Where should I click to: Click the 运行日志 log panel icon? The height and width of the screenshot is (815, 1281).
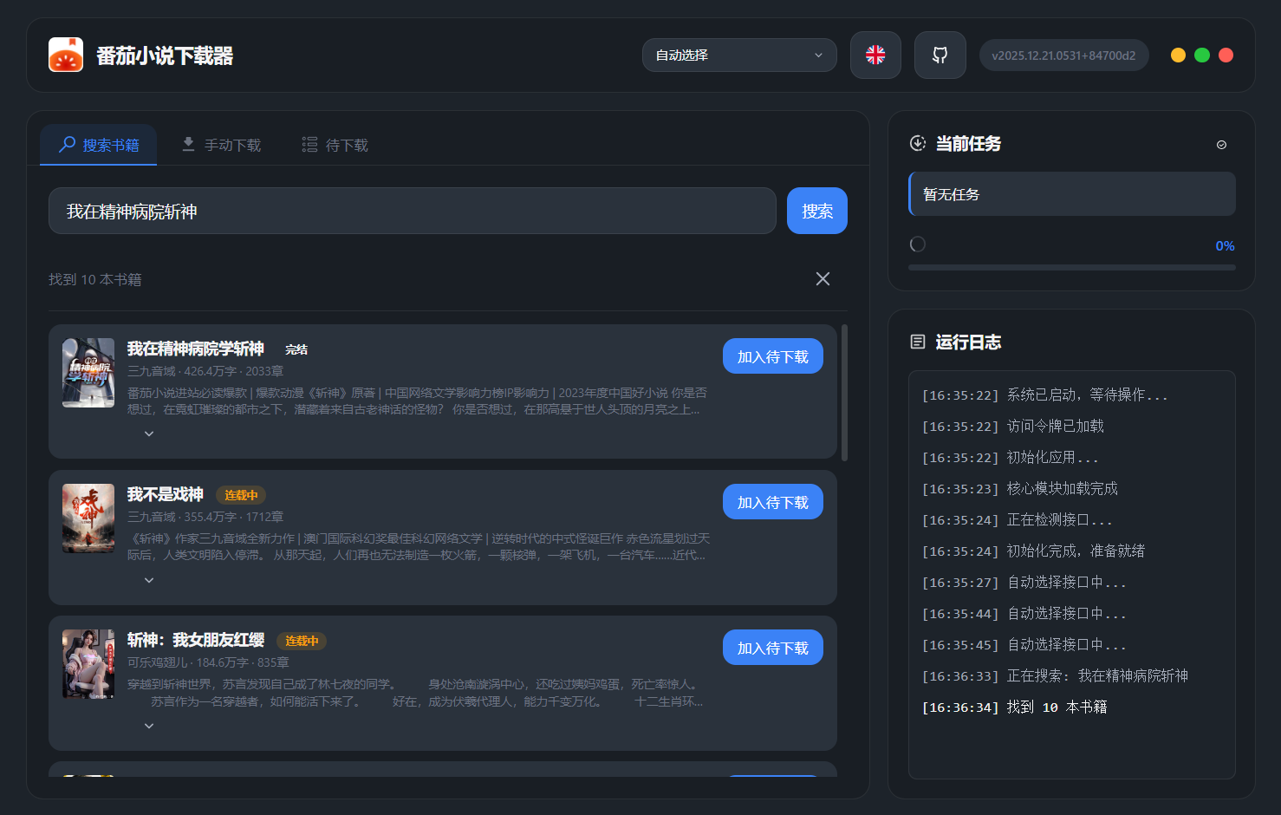[918, 342]
